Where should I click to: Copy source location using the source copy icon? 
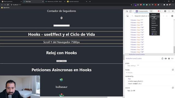click(x=173, y=88)
